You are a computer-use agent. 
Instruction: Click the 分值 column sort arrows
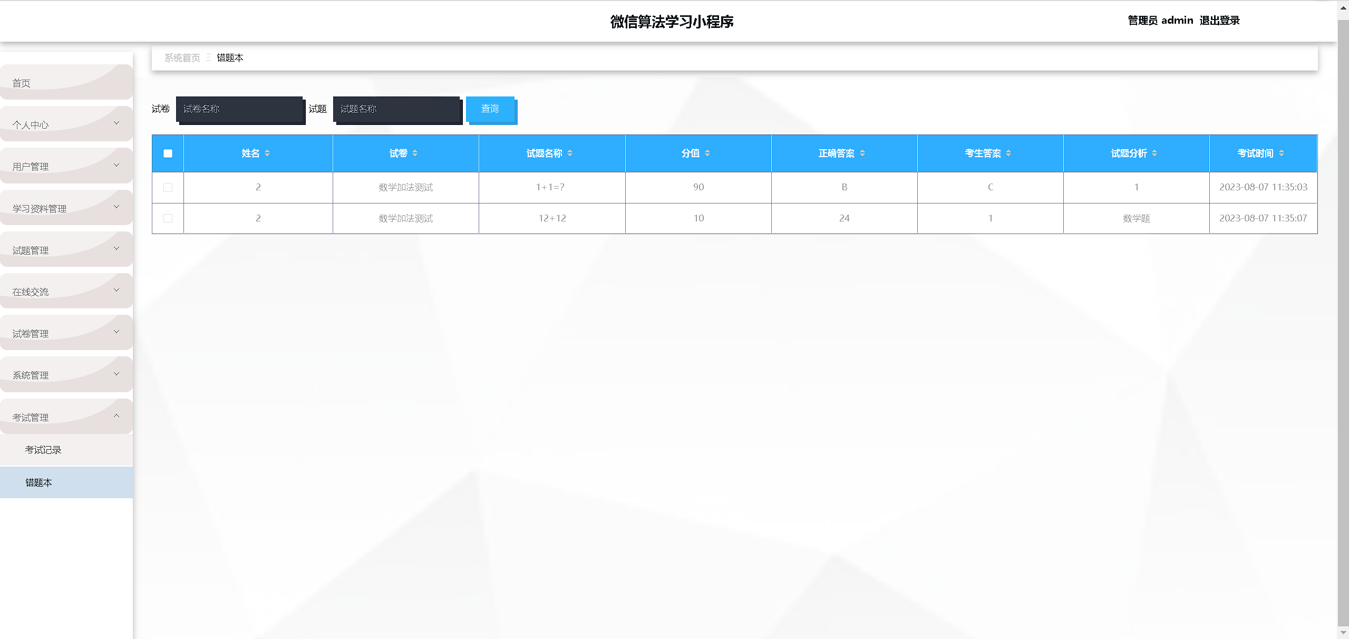707,153
